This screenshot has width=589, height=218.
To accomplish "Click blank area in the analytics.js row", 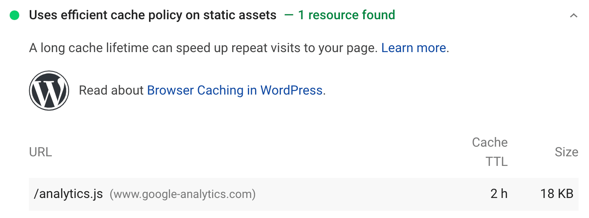I will point(362,194).
